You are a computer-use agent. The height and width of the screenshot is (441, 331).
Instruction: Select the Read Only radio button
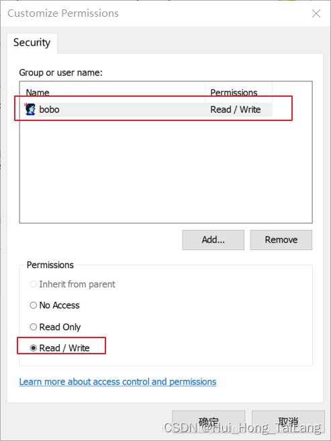point(33,327)
